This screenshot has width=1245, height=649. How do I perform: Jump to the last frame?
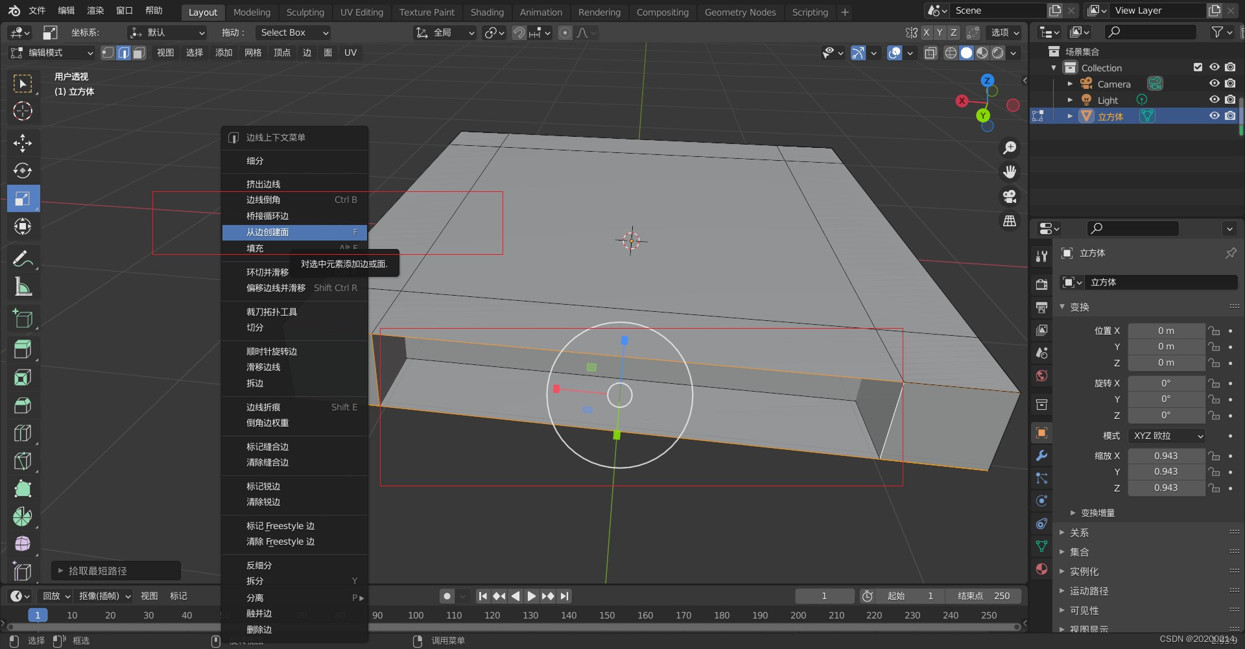(564, 596)
